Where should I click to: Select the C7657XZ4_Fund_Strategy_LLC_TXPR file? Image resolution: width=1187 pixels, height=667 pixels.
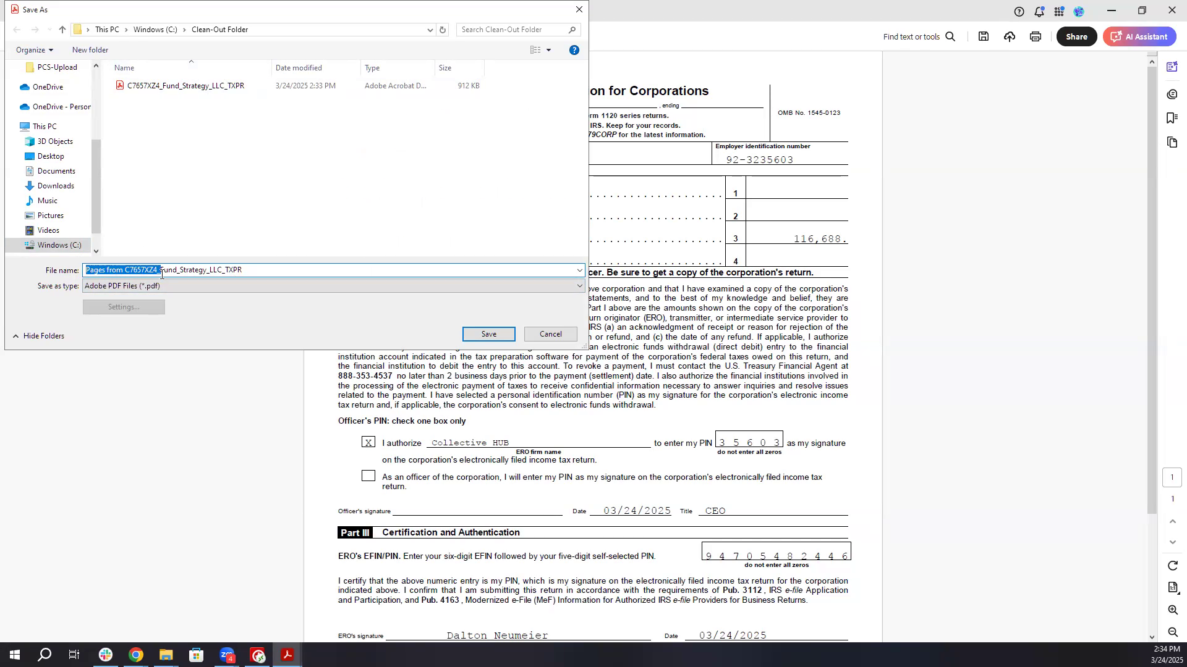[185, 86]
